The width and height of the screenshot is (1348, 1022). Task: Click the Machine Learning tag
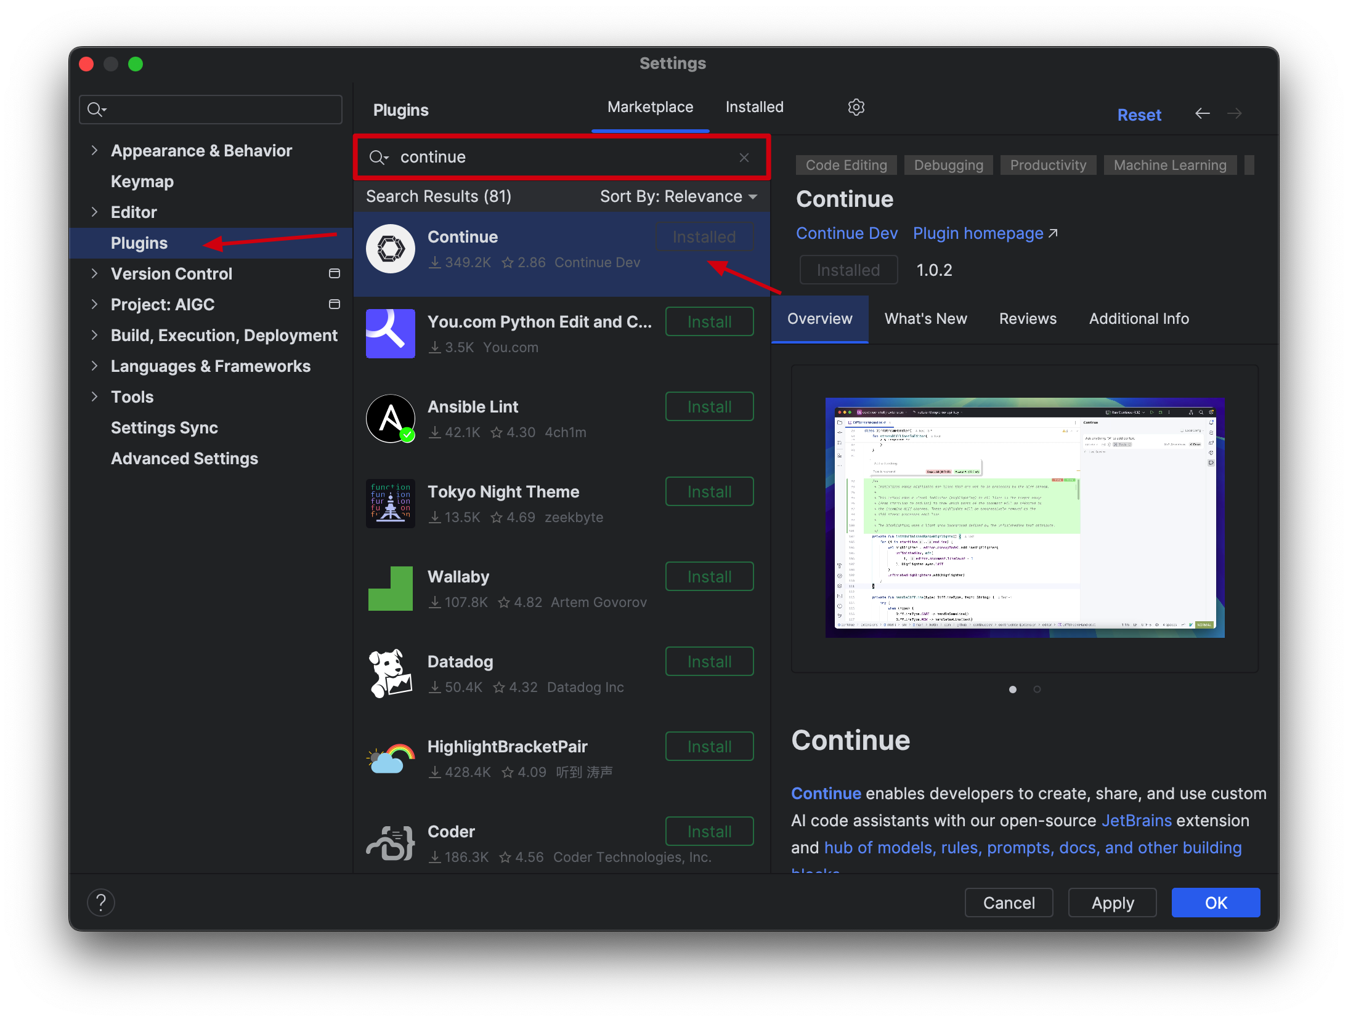pyautogui.click(x=1169, y=165)
